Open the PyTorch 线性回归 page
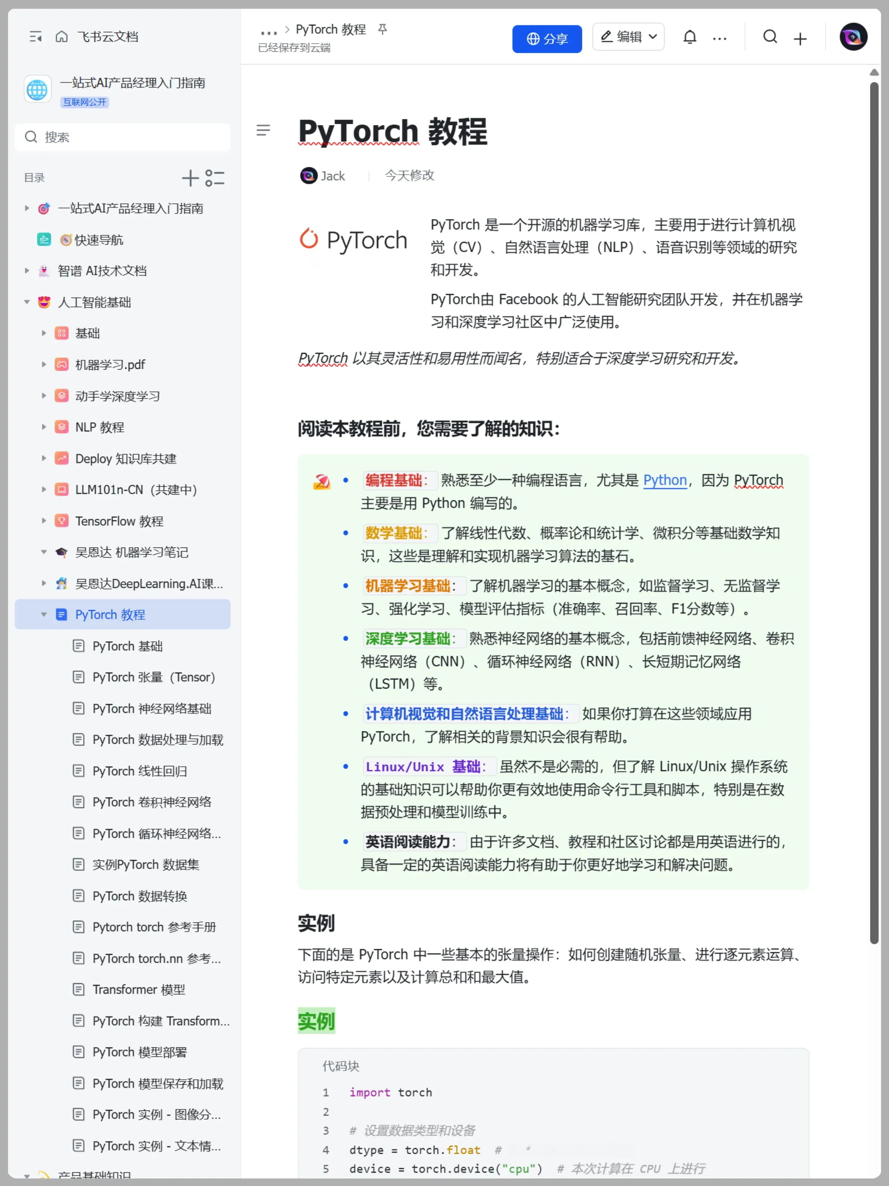Viewport: 889px width, 1186px height. click(x=139, y=771)
